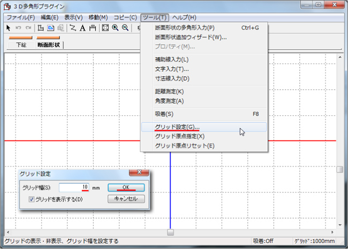Select 距離測定(K) menu entry

click(169, 91)
